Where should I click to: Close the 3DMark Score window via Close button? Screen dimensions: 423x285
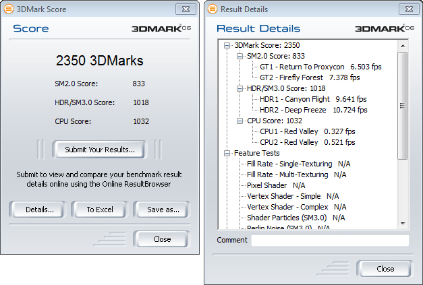[x=162, y=239]
